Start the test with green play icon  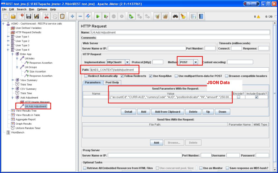coord(98,17)
